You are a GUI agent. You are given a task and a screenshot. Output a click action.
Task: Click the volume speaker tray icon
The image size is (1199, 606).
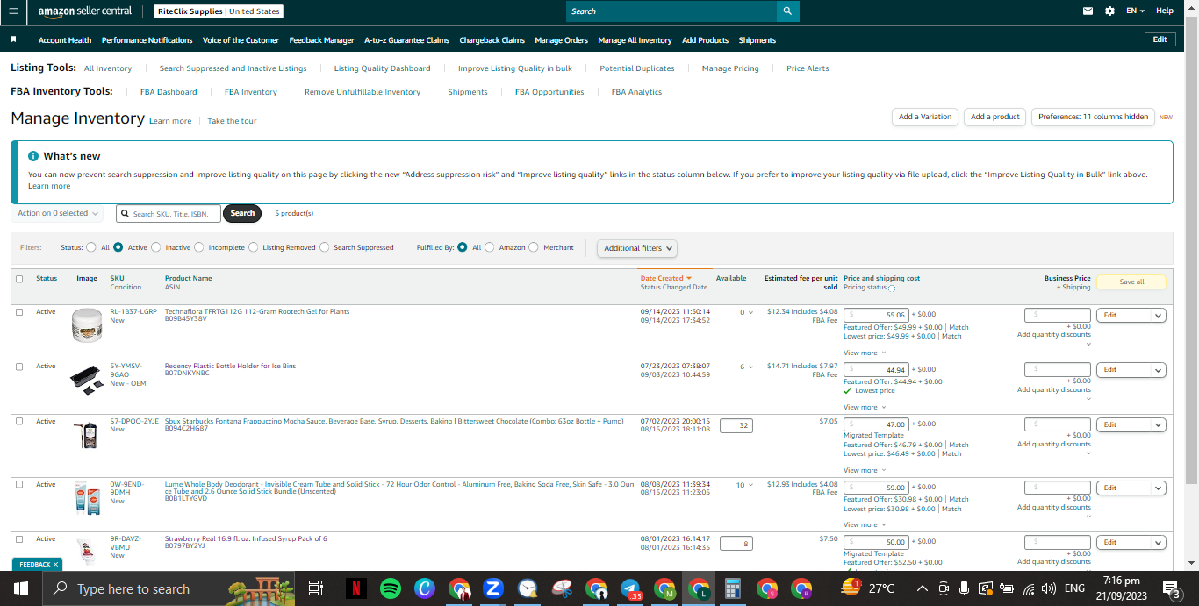1048,588
